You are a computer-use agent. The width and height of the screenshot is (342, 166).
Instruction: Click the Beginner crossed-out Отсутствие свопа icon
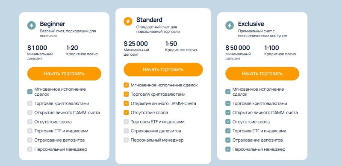point(30,122)
